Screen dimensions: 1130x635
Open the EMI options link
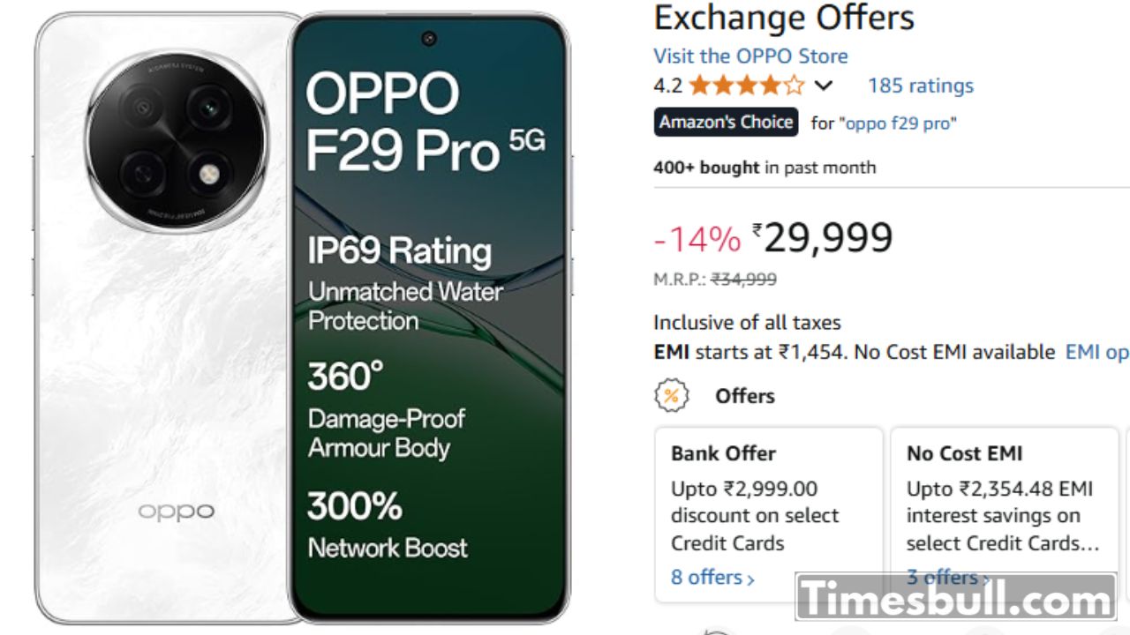click(x=1096, y=352)
